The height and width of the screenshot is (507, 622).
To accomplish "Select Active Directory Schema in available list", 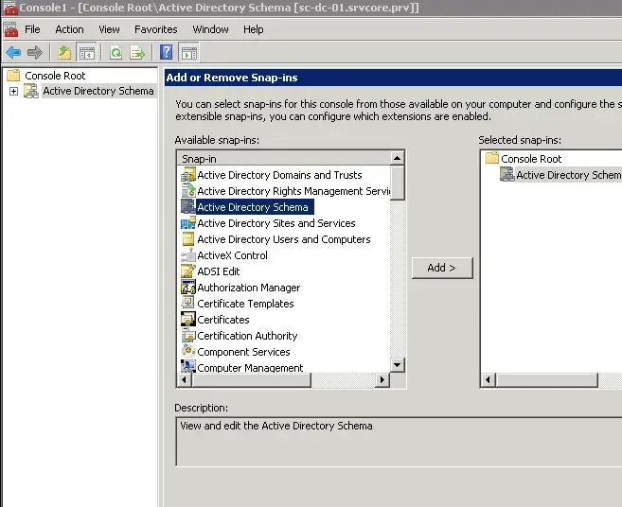I will coord(253,207).
